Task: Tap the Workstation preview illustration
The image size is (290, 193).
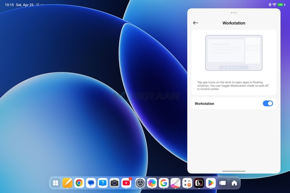Action: pos(234,53)
